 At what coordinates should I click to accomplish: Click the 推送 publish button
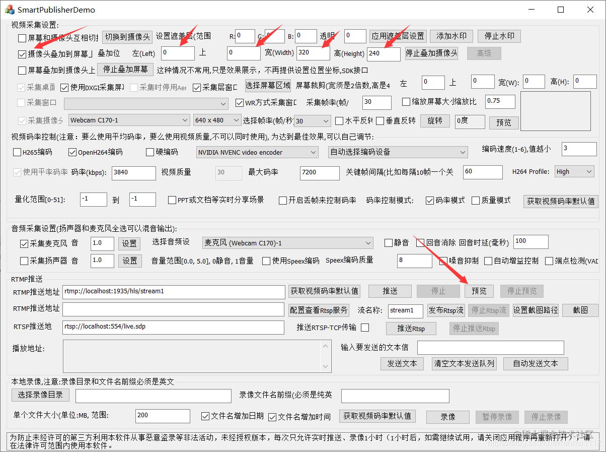pos(390,291)
